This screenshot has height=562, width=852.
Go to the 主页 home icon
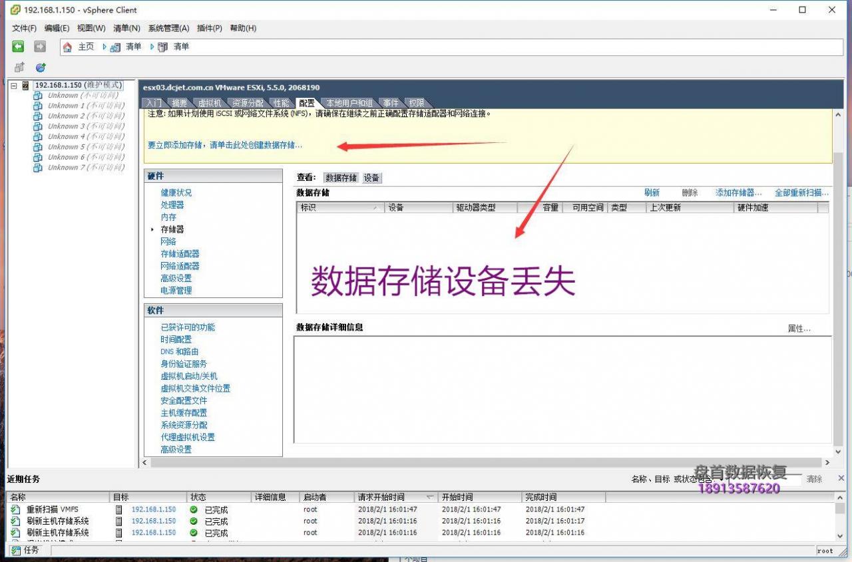point(67,47)
